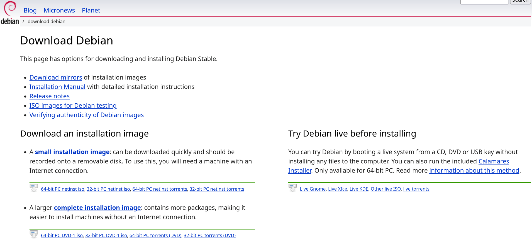The width and height of the screenshot is (532, 247).
Task: Open the Blog menu item
Action: [30, 11]
